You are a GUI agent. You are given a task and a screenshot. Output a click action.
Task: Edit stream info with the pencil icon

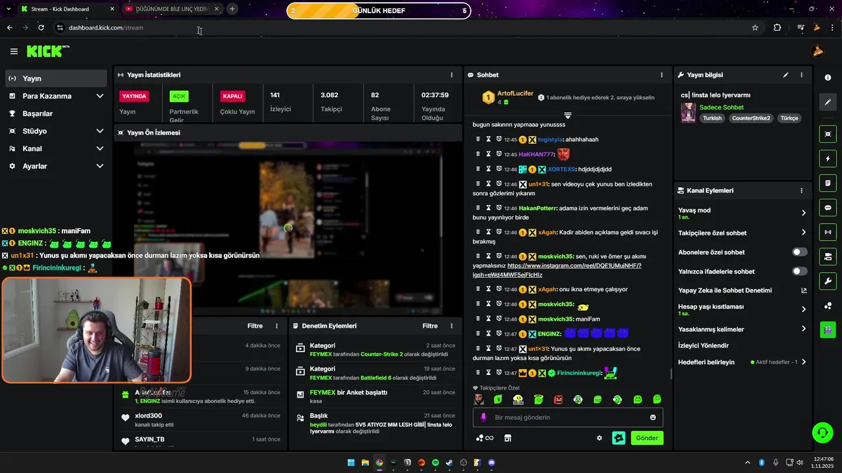click(785, 75)
